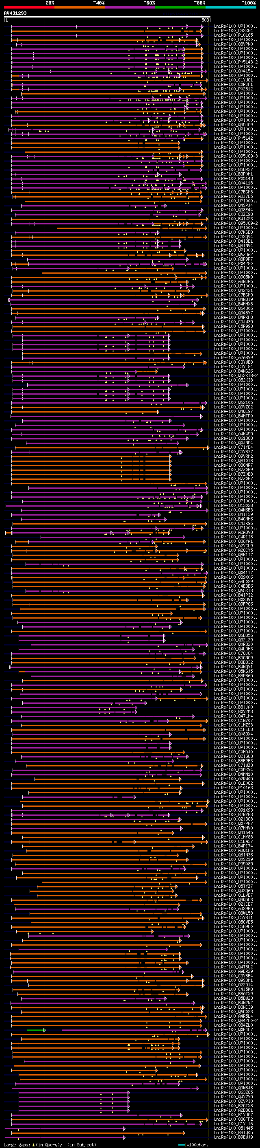
Task: Select hit label UniRef100_B4IPI2
Action: 233,595
